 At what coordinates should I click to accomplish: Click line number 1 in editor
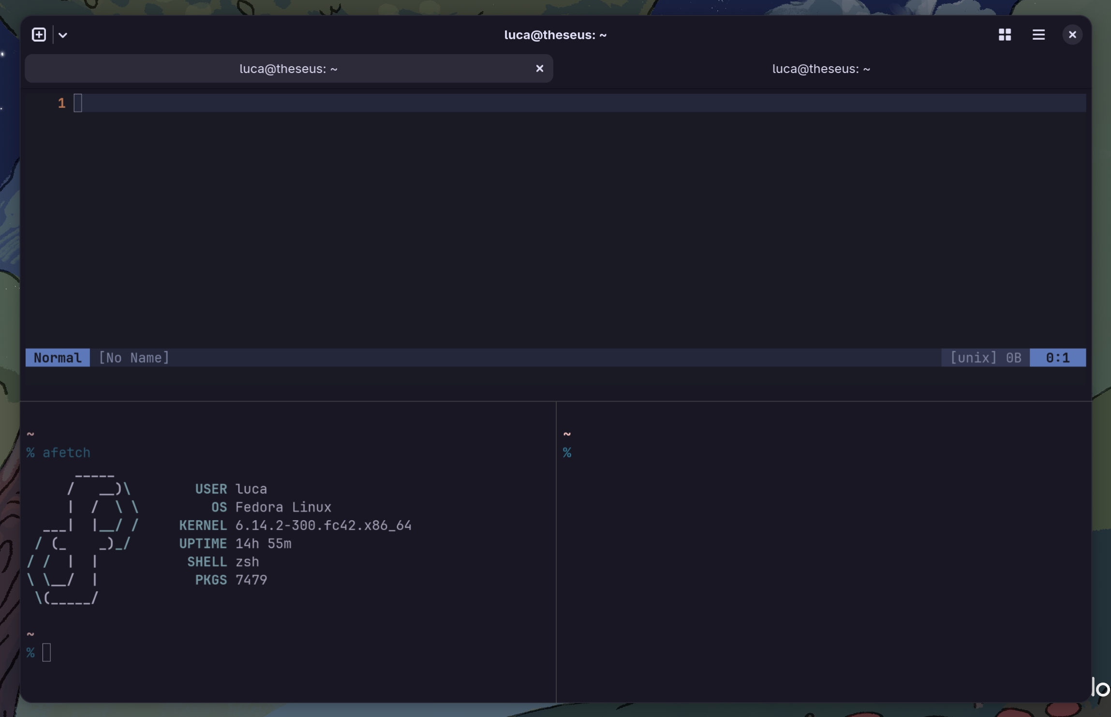(x=61, y=103)
